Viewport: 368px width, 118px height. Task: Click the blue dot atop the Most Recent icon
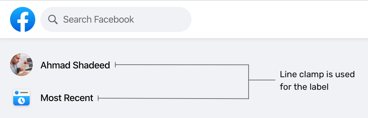pyautogui.click(x=17, y=93)
